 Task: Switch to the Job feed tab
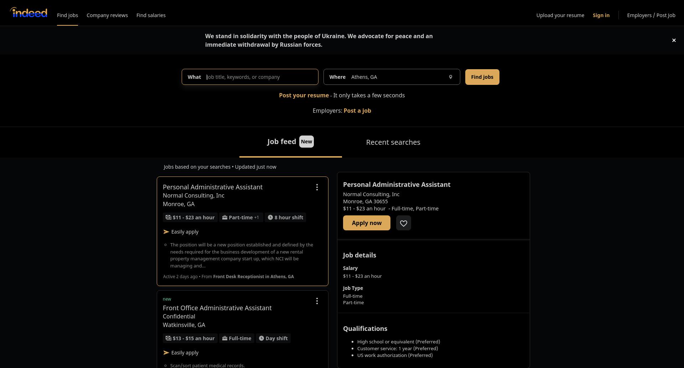click(290, 142)
